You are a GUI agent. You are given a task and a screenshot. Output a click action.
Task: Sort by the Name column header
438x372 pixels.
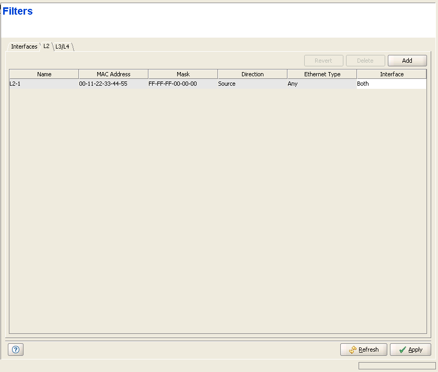pyautogui.click(x=44, y=74)
